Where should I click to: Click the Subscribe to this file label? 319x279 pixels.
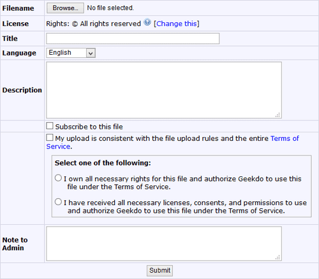89,127
